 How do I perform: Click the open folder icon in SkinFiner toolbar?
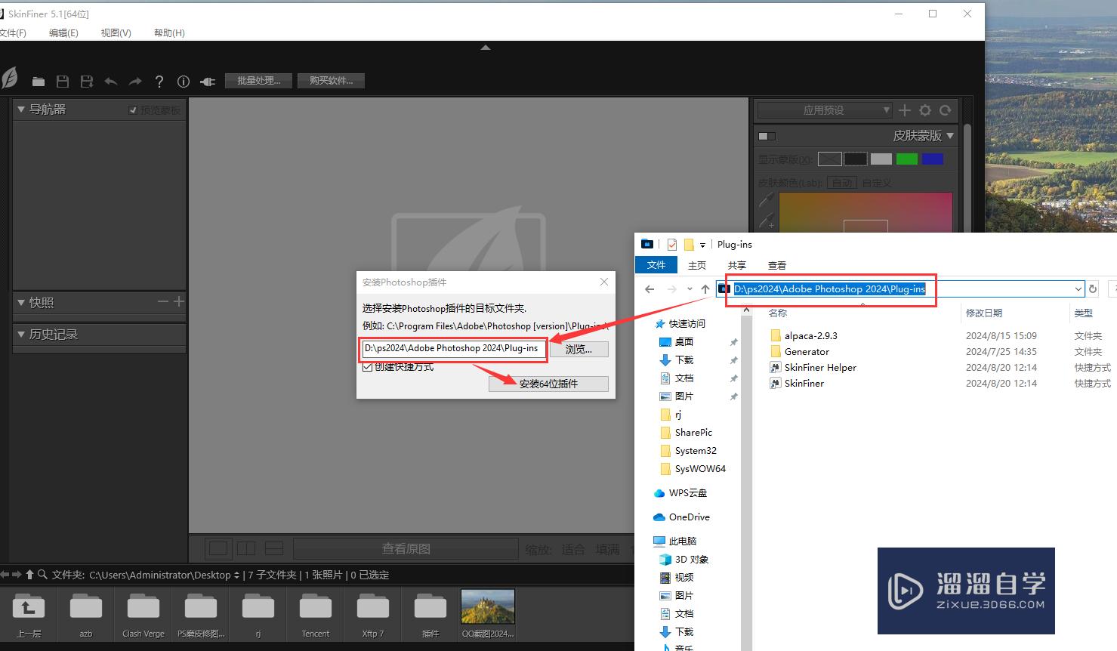click(x=39, y=82)
